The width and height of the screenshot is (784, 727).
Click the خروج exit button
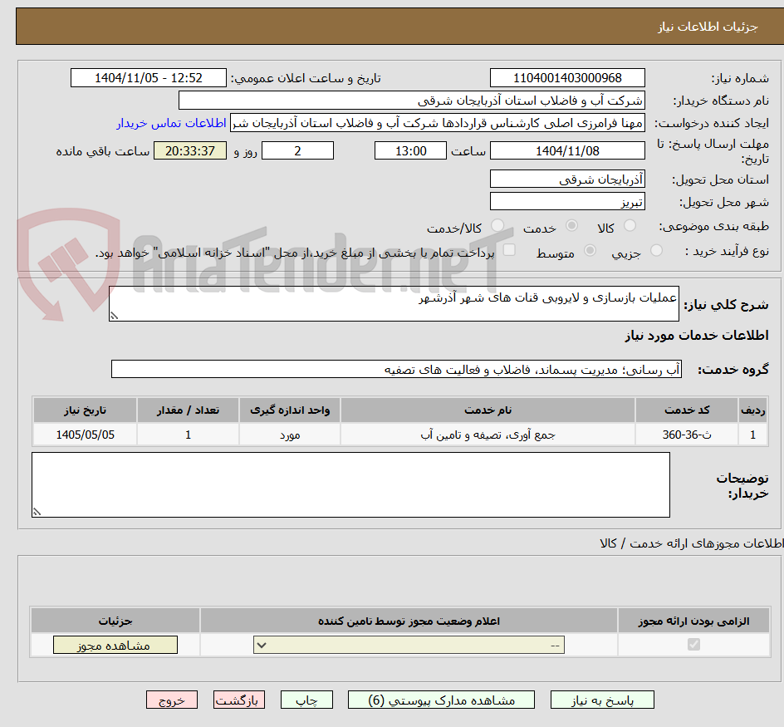point(172,700)
